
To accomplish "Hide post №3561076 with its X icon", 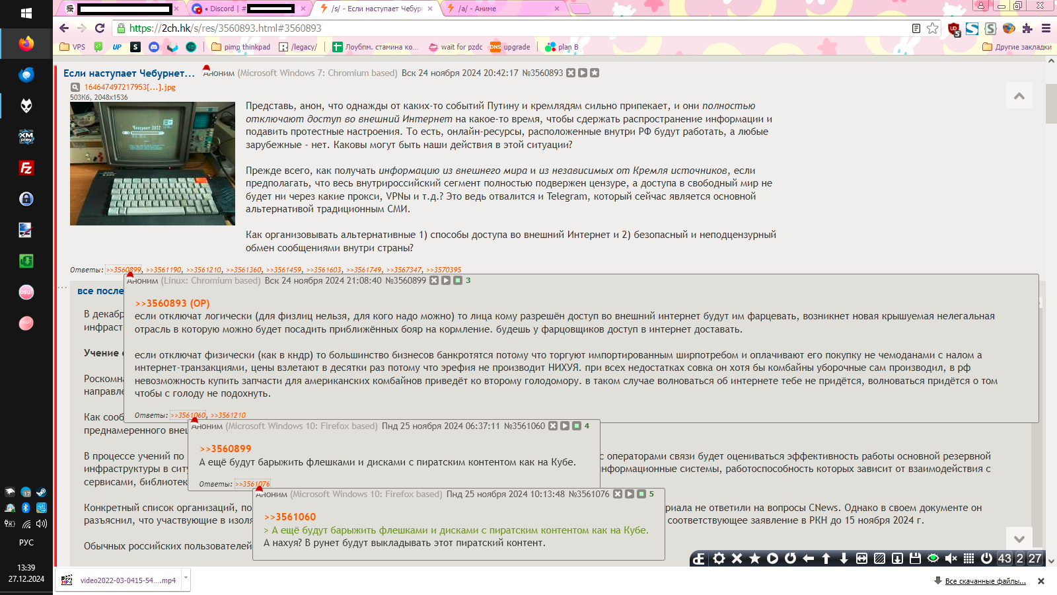I will tap(618, 494).
